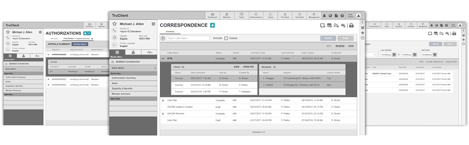Open Cases in Correspondence window nav
Viewport: 469px width, 145px height.
coord(271,16)
